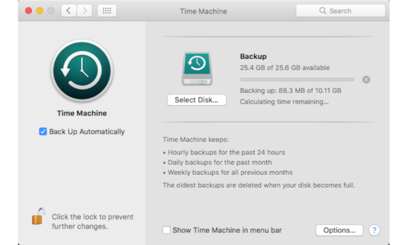Go forward with the right chevron button
408x245 pixels.
click(x=84, y=11)
